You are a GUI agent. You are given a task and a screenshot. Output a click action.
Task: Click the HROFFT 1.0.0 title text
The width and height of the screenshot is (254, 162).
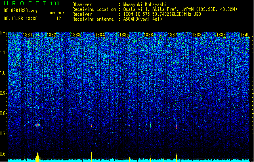coord(32,3)
